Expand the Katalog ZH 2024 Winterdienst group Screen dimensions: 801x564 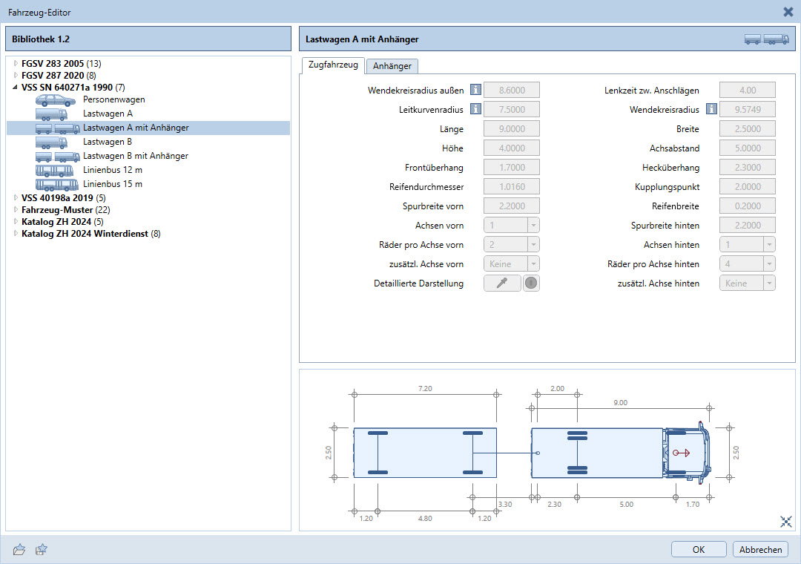(16, 234)
